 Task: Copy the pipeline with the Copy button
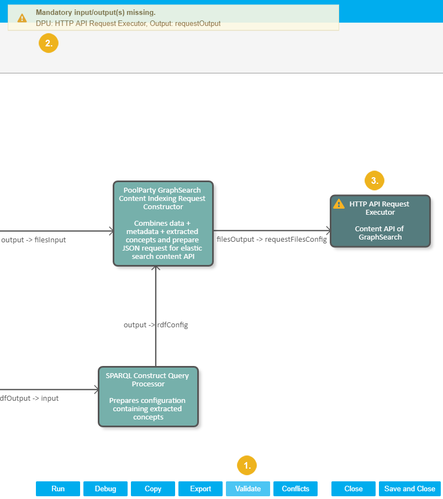coord(153,489)
